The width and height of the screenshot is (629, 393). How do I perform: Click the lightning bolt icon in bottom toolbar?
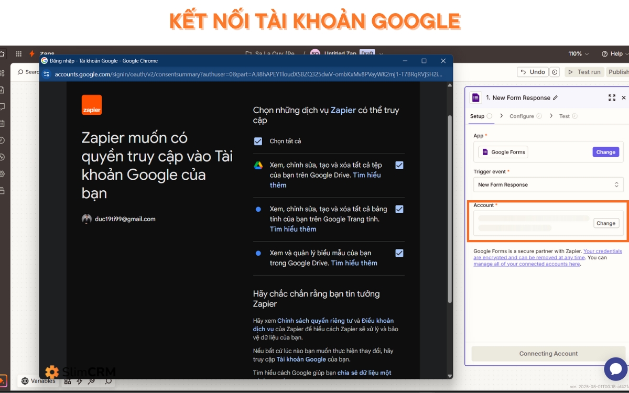tap(80, 381)
